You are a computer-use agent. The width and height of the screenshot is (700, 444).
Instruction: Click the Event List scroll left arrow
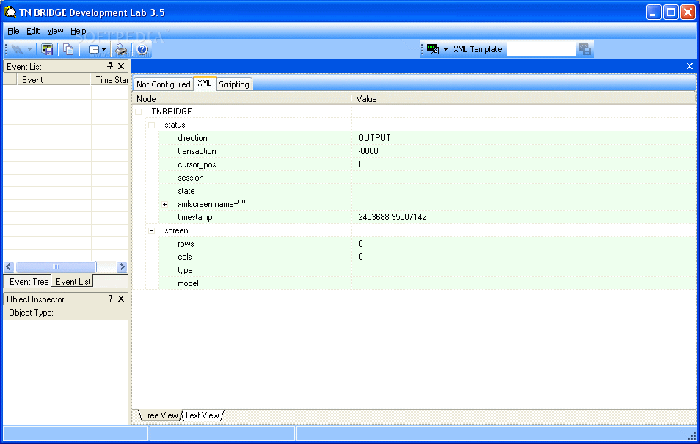point(10,267)
